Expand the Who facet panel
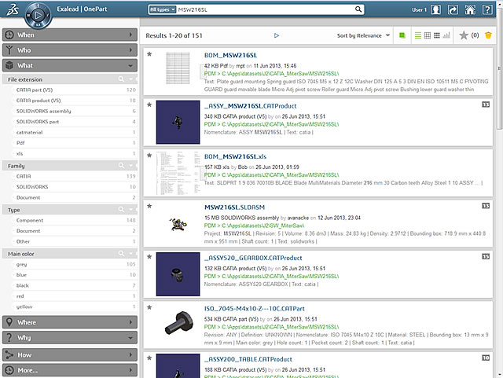Viewport: 503px width, 378px height. [70, 50]
